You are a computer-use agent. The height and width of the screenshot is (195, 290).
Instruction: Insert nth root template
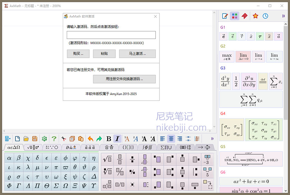pos(107,172)
